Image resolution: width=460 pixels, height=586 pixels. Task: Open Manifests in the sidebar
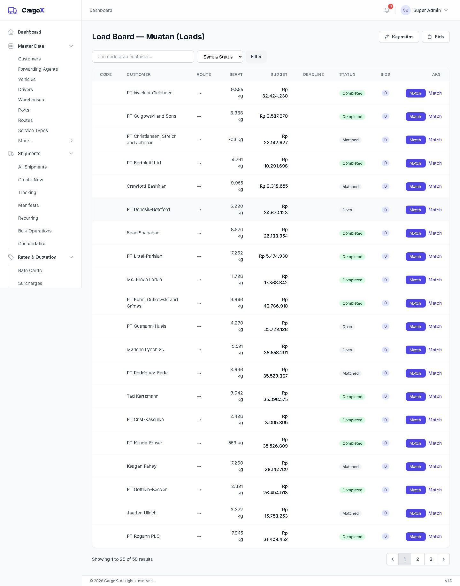click(x=28, y=205)
